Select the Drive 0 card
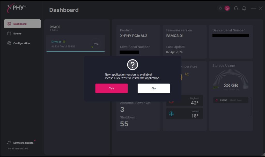 pos(70,44)
